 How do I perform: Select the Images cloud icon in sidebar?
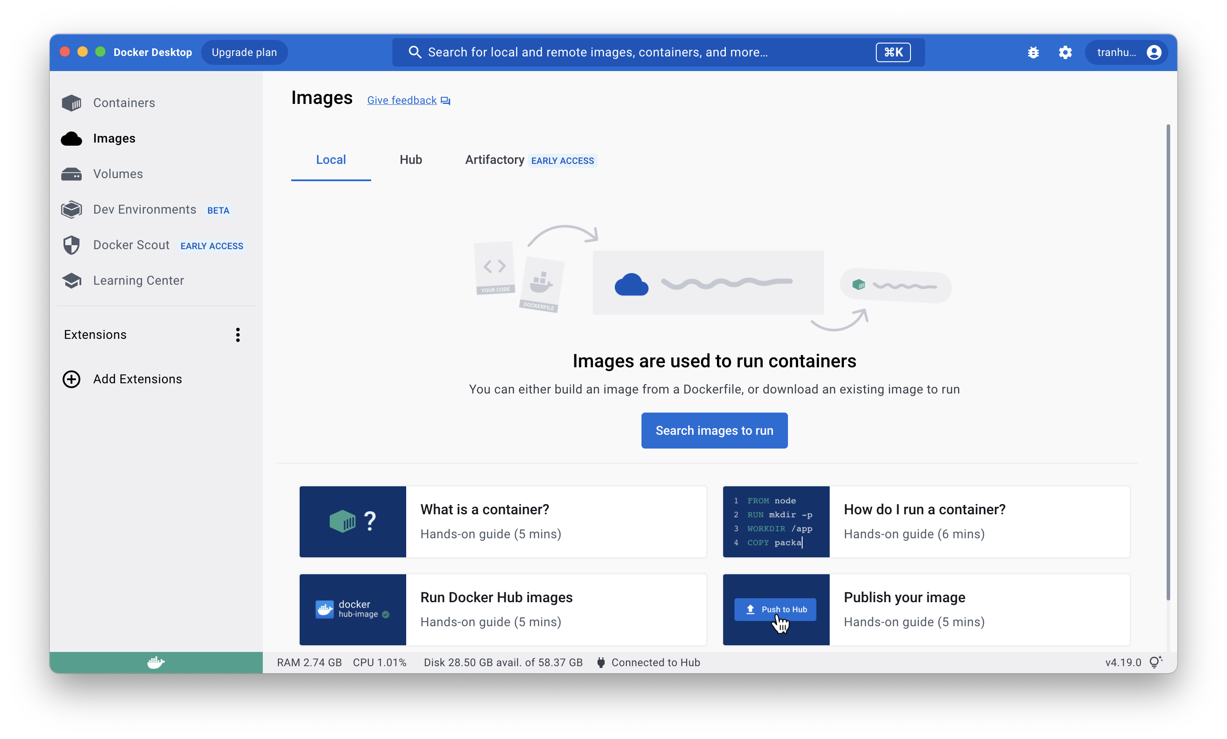(x=71, y=138)
